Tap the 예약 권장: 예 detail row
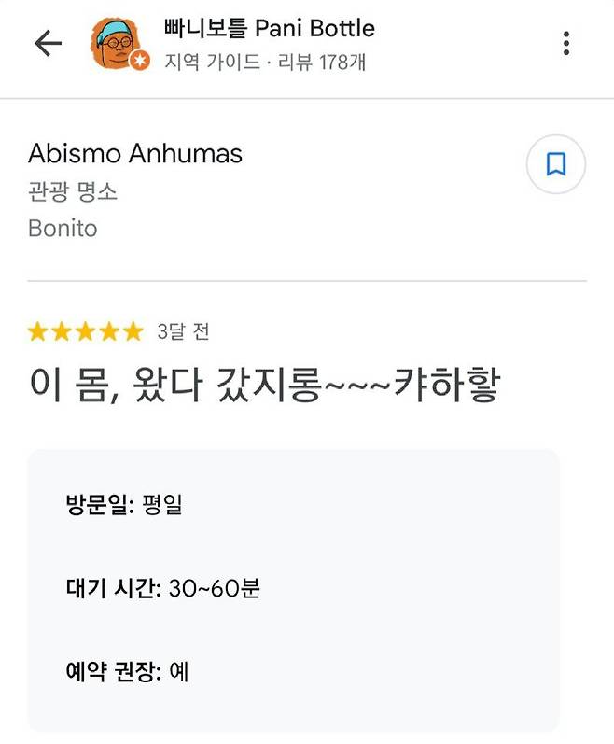The image size is (614, 744). [128, 671]
